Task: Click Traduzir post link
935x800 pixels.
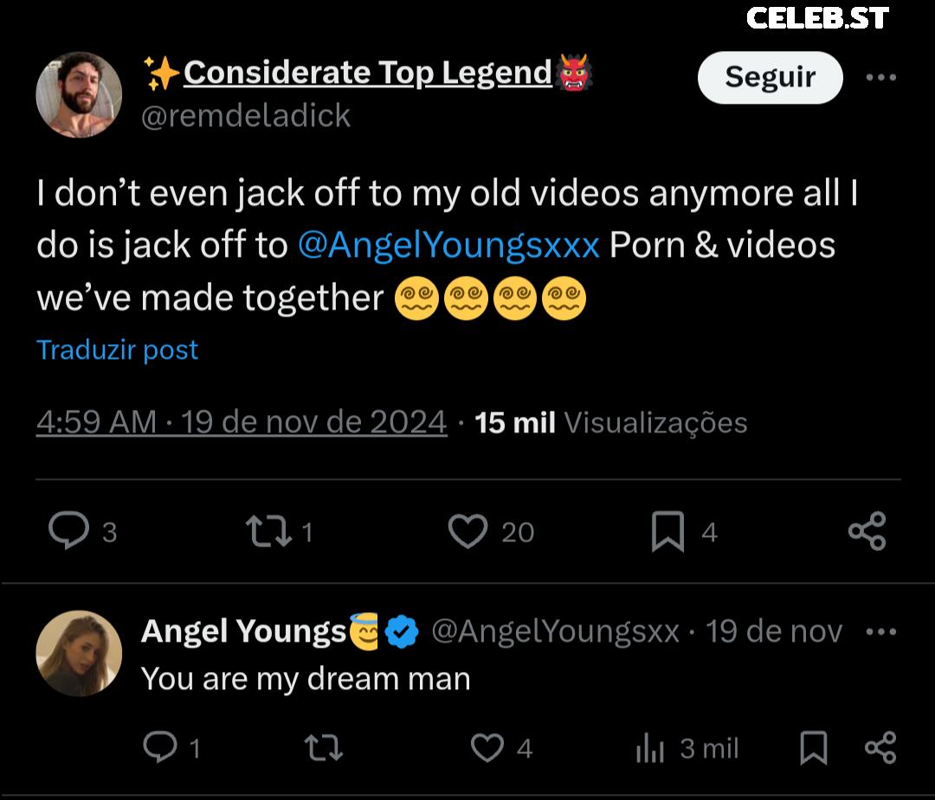Action: (117, 349)
